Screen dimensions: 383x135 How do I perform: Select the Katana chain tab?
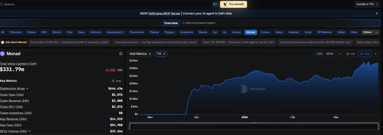237,32
